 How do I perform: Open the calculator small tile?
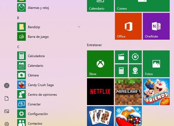[x=121, y=71]
